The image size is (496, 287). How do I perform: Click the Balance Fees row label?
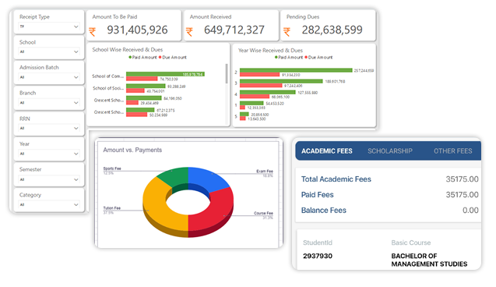pos(324,211)
